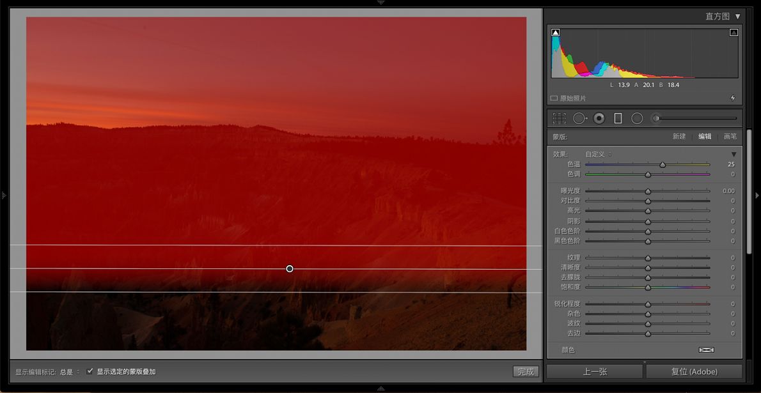Select the Graduated Filter tool

pyautogui.click(x=618, y=118)
